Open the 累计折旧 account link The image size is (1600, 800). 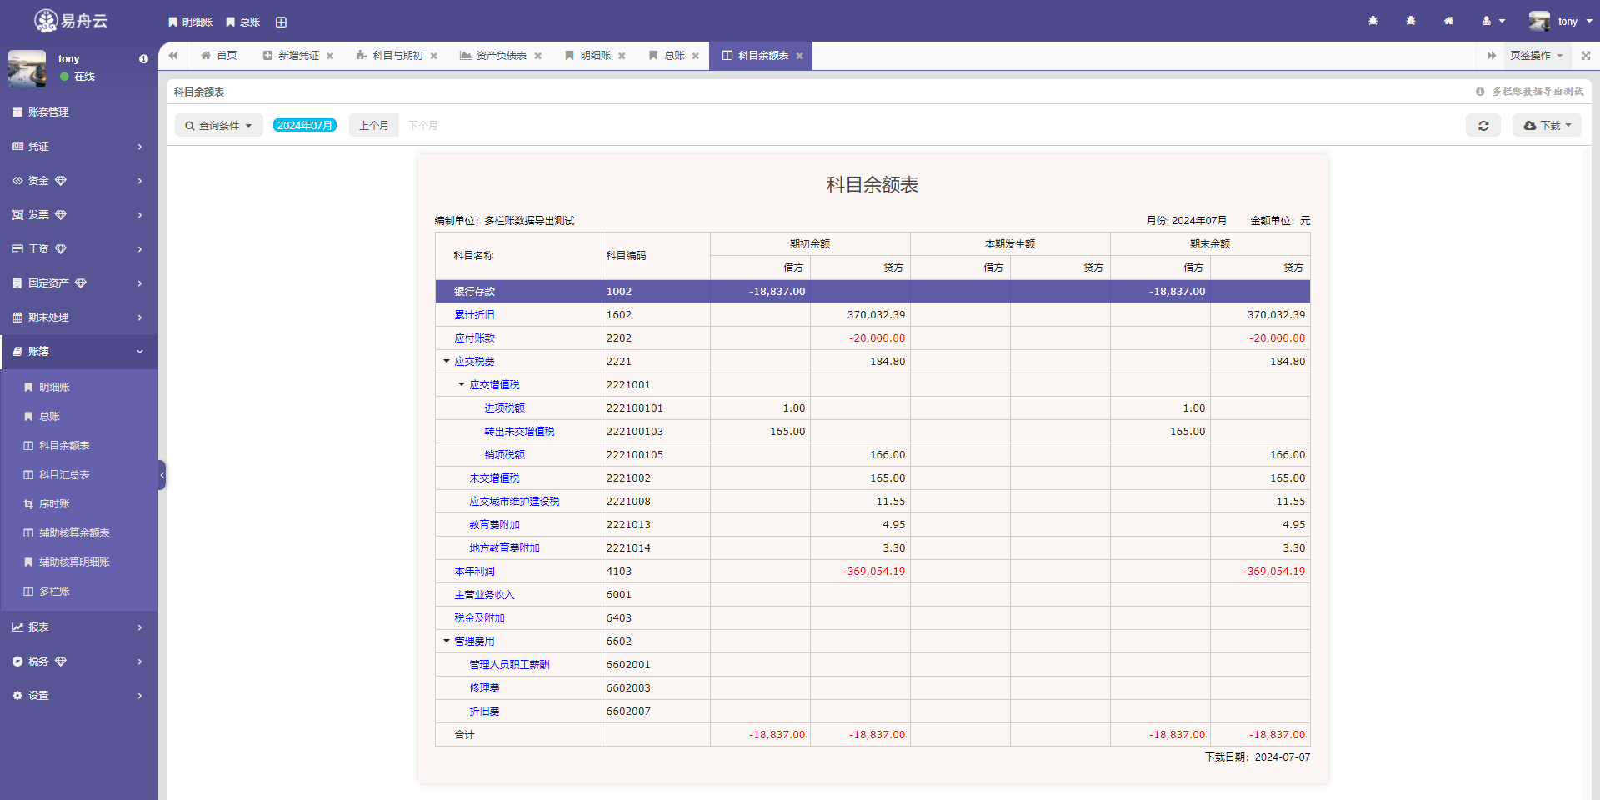(474, 315)
